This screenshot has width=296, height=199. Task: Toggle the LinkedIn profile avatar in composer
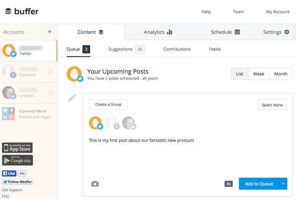pyautogui.click(x=129, y=123)
